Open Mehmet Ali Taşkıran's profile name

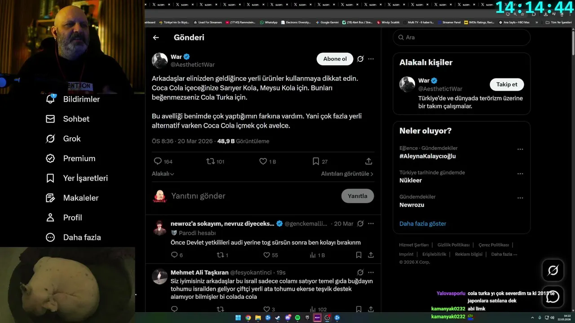click(199, 272)
